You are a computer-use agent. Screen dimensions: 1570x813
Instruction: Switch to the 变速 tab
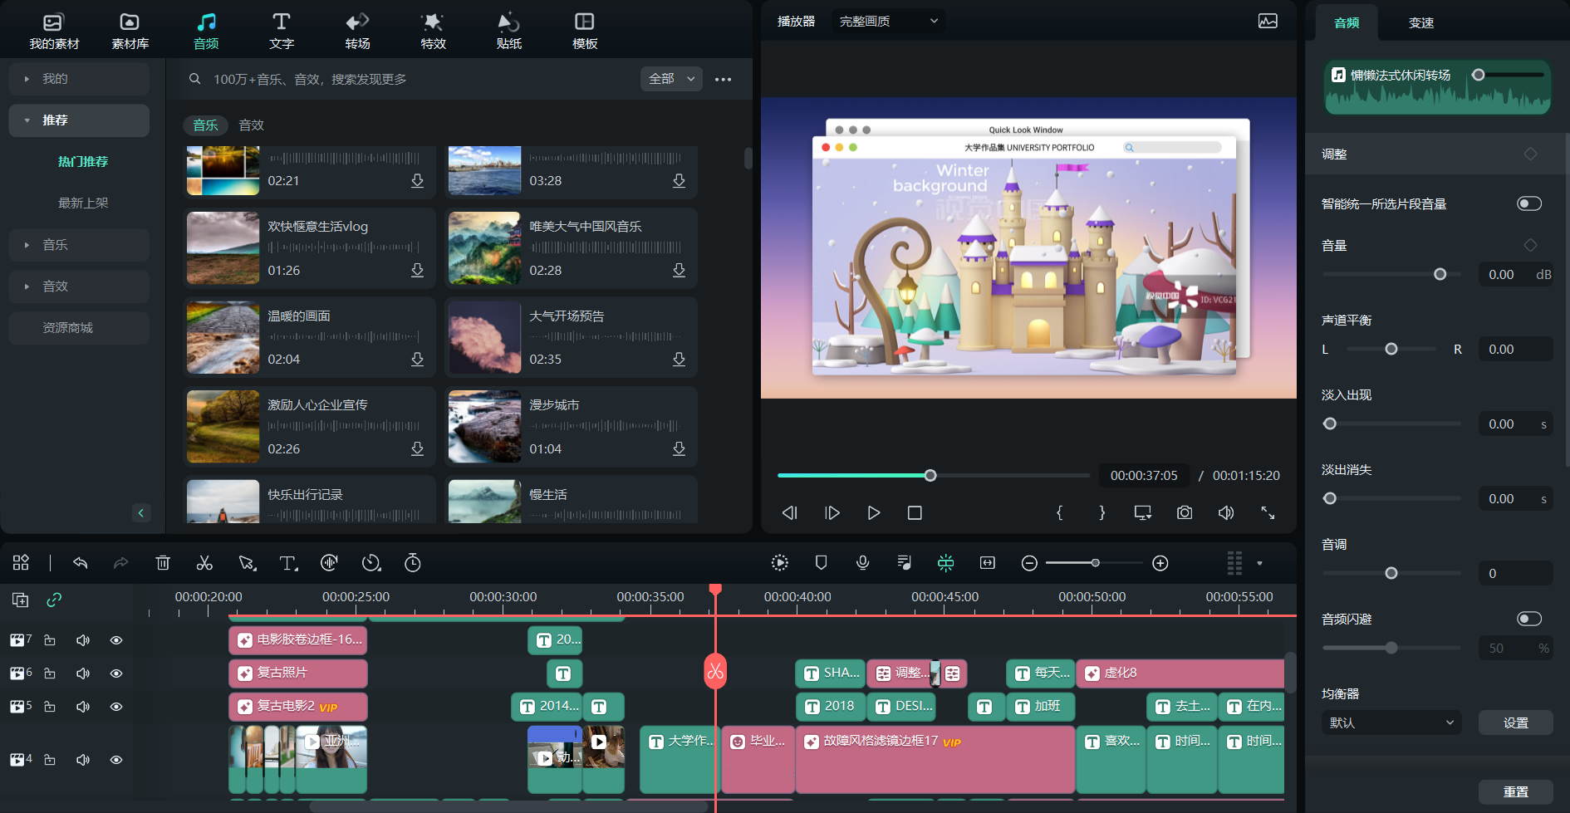[x=1420, y=22]
